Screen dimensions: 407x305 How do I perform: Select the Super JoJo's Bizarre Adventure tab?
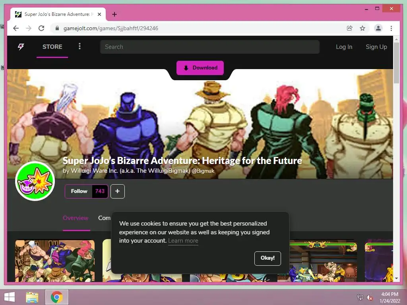(58, 14)
